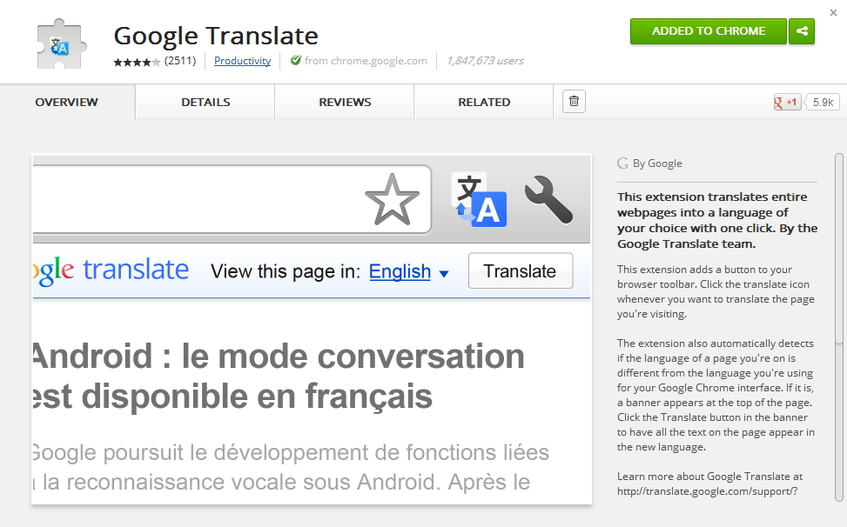Select the Related tab
Image resolution: width=847 pixels, height=527 pixels.
coord(484,102)
